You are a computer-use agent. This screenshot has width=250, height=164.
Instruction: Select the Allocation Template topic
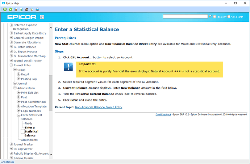pos(34,106)
